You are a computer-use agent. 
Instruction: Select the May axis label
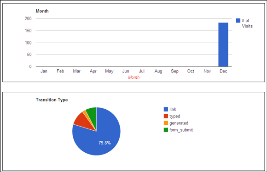109,71
